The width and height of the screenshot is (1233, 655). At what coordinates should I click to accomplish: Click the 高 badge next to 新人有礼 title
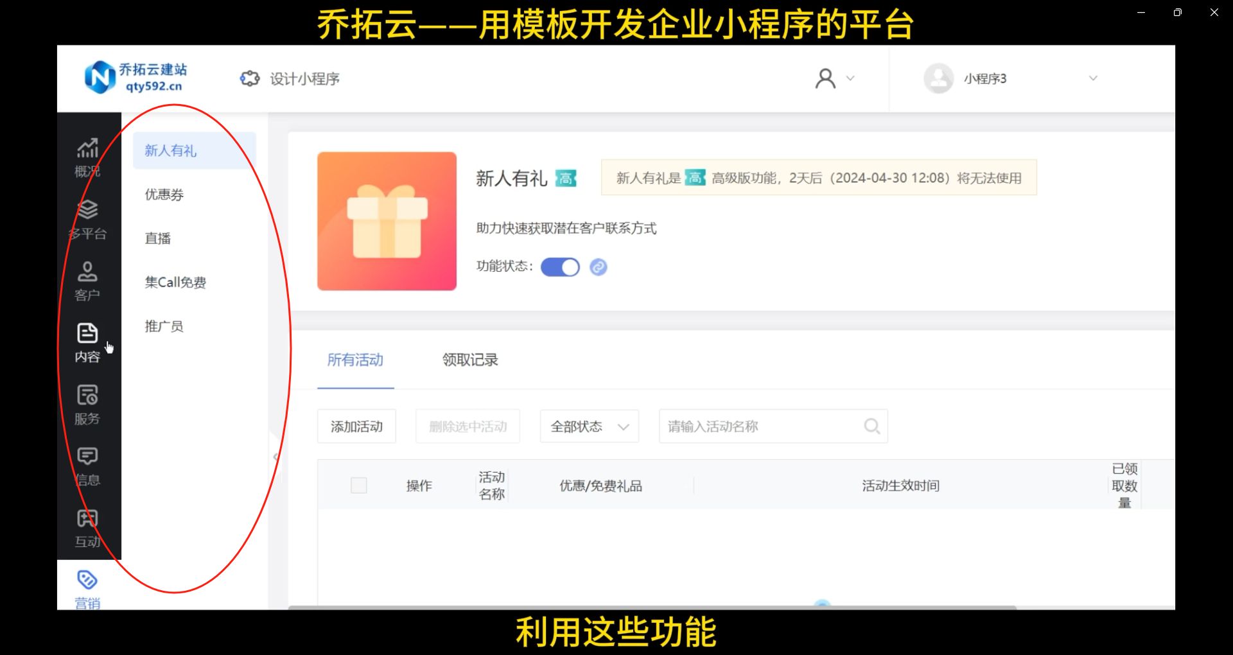pyautogui.click(x=566, y=178)
